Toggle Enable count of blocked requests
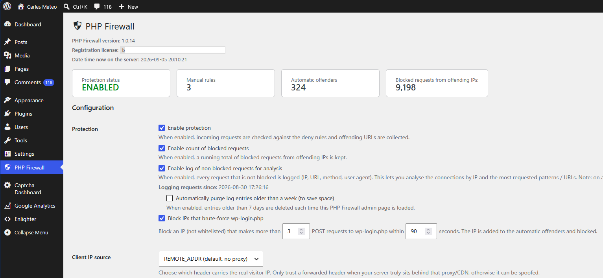This screenshot has height=278, width=603. coord(162,148)
